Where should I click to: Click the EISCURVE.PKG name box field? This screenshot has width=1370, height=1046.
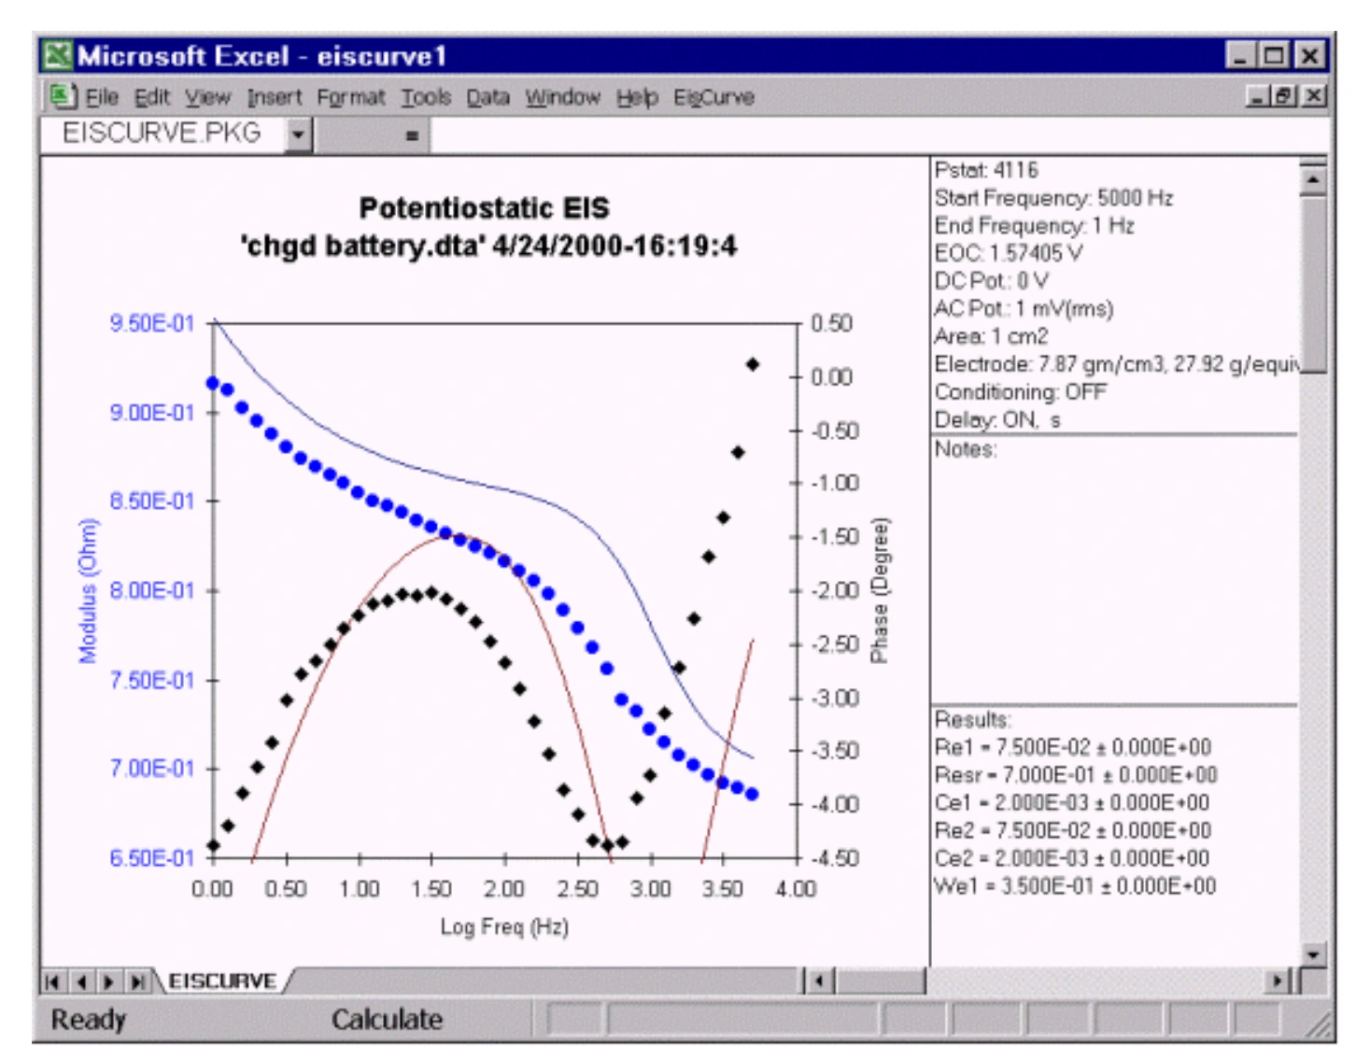tap(164, 134)
